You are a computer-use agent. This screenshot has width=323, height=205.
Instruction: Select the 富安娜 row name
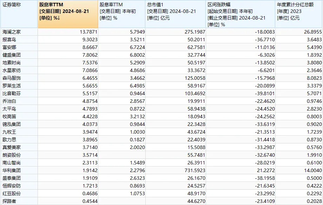[x=9, y=48]
